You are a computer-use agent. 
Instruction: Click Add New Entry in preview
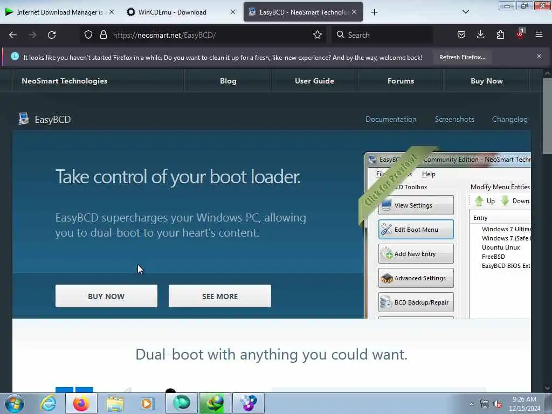point(416,254)
